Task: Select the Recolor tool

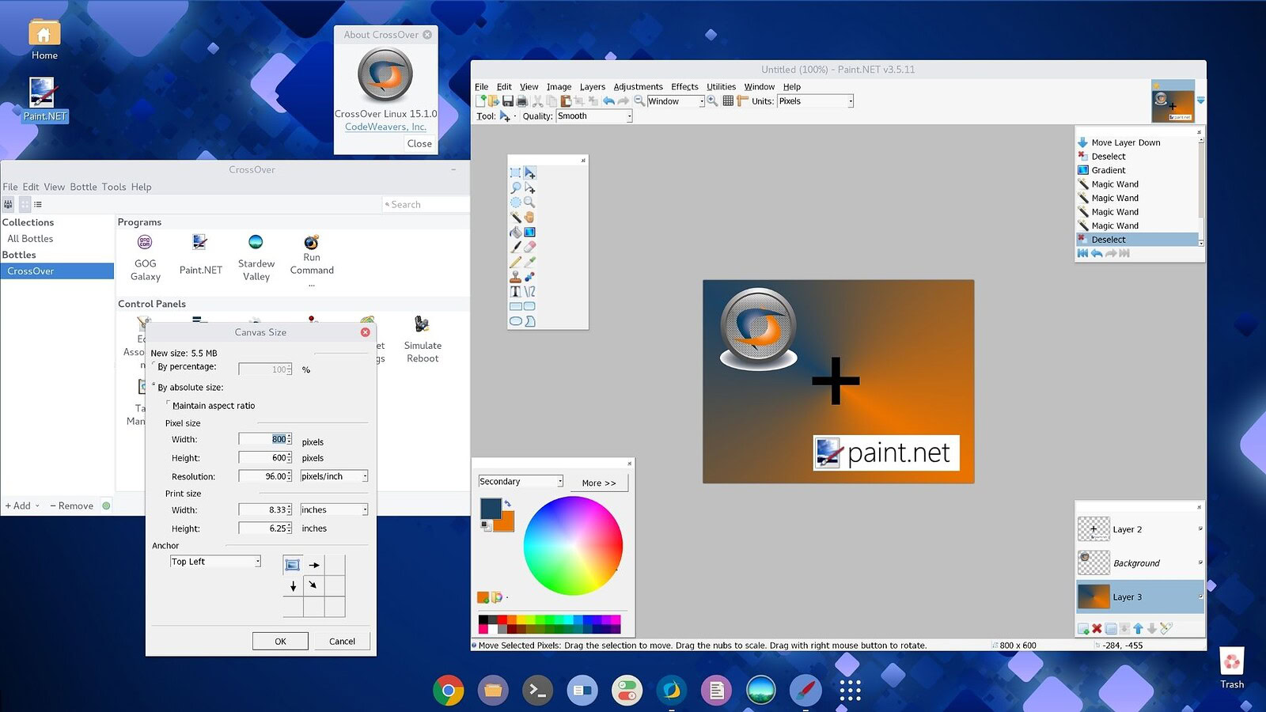Action: pyautogui.click(x=530, y=277)
